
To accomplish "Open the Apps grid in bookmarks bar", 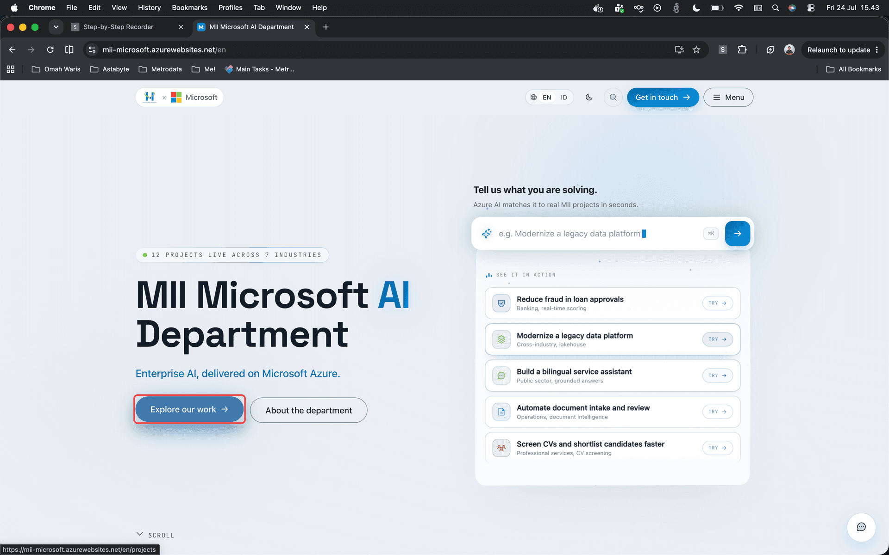I will (11, 69).
